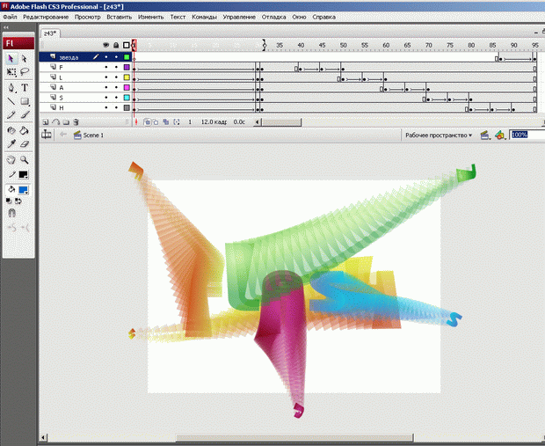Click the Edit Symbols icon
Viewport: 545px width, 446px height.
click(x=500, y=135)
